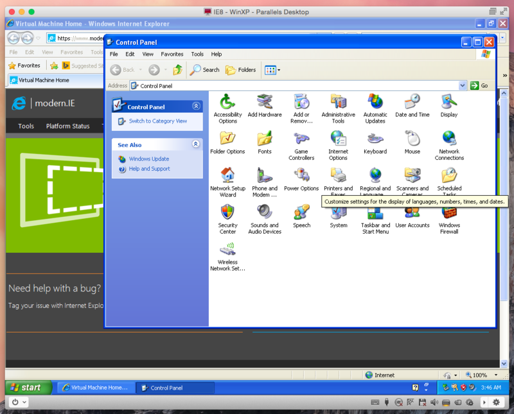Click the Windows start button
Image resolution: width=514 pixels, height=414 pixels.
[x=28, y=388]
